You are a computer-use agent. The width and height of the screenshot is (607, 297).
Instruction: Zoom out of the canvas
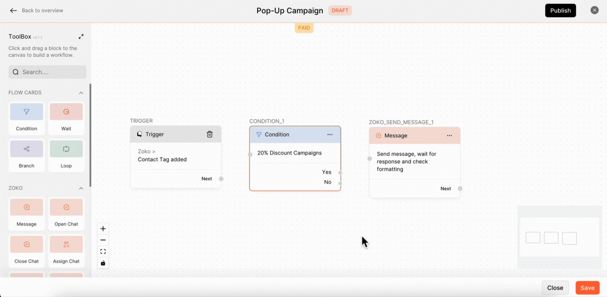(x=103, y=240)
